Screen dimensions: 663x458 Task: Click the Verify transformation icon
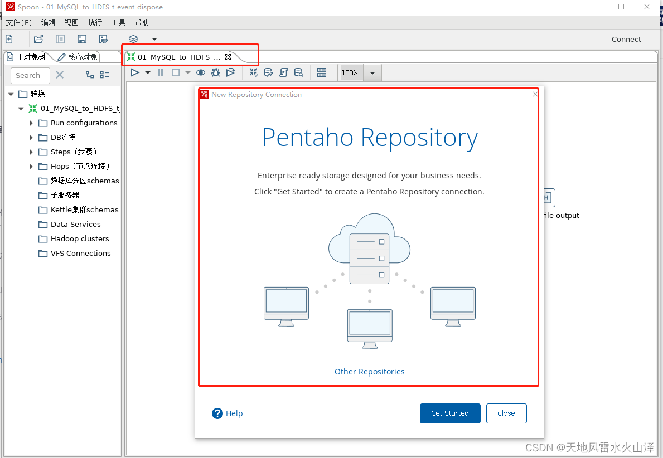[x=253, y=72]
